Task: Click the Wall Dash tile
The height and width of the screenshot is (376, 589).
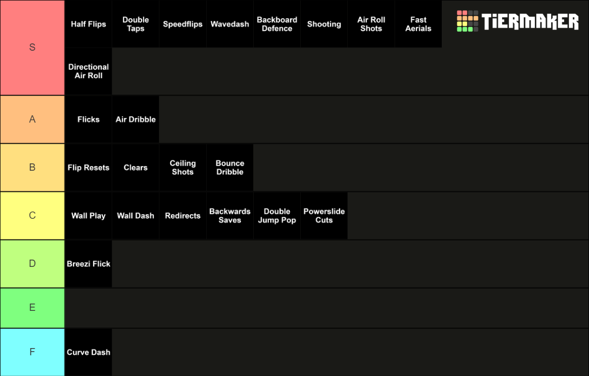Action: [135, 216]
